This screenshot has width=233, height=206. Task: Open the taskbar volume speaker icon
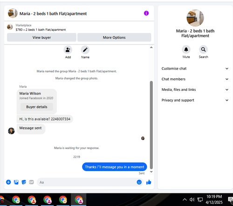[192, 199]
